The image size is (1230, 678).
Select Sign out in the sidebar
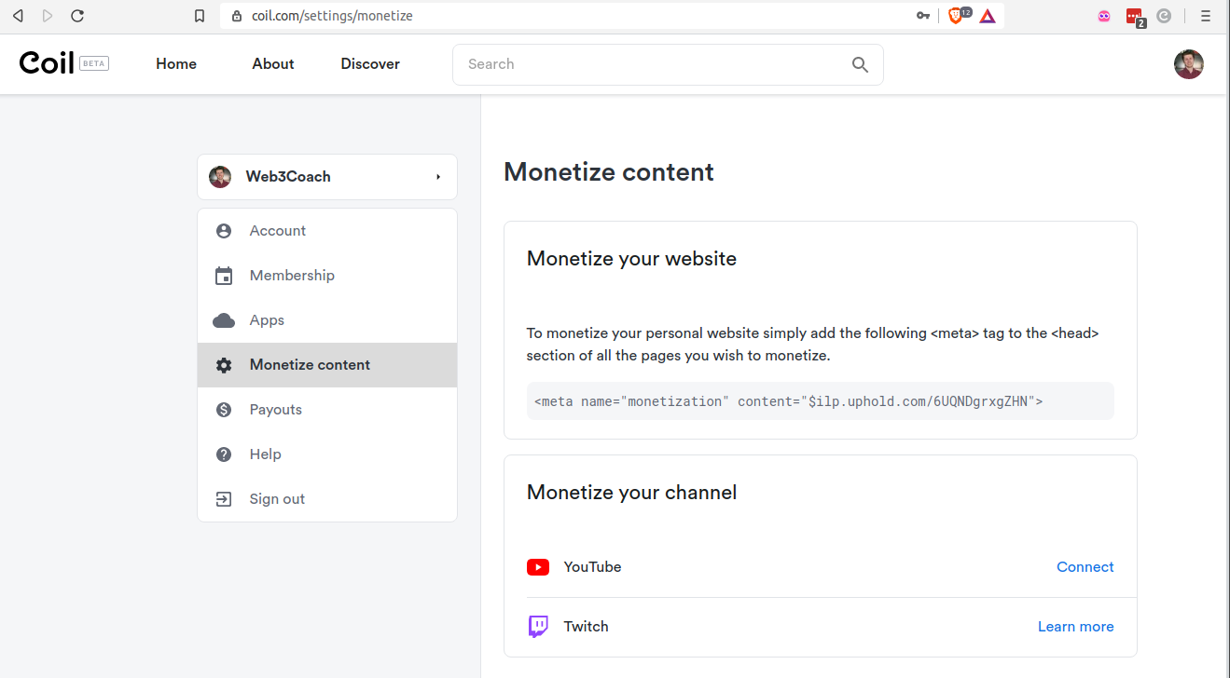coord(277,499)
